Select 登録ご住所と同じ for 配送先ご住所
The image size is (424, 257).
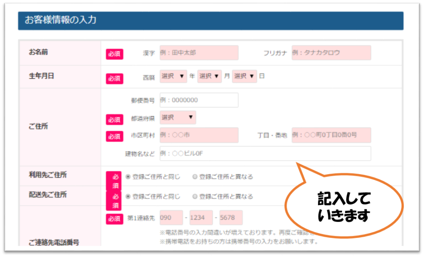point(128,196)
